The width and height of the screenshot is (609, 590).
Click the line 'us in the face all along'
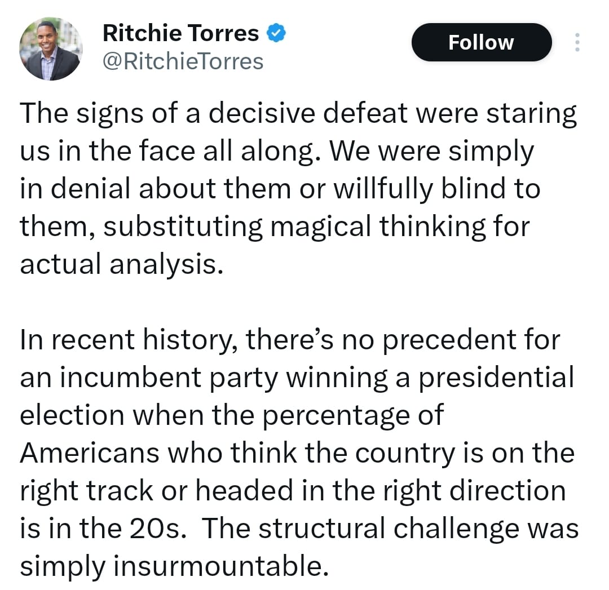click(276, 152)
